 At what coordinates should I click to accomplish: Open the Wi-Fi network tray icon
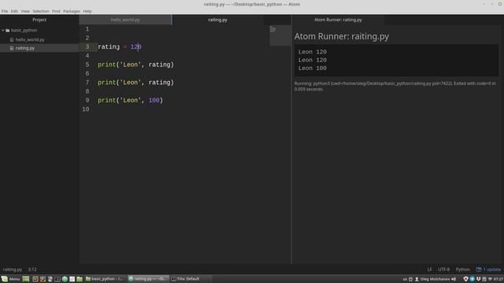(x=490, y=279)
